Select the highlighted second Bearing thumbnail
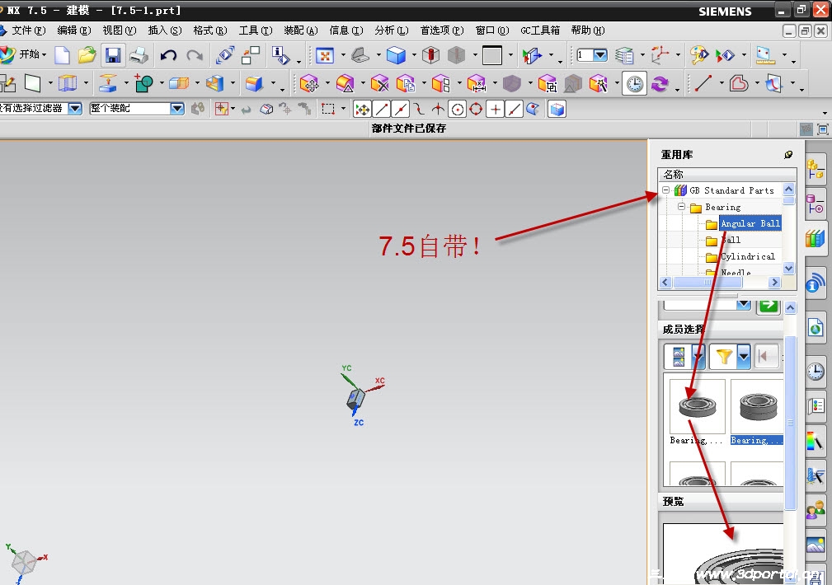The width and height of the screenshot is (832, 585). point(758,407)
